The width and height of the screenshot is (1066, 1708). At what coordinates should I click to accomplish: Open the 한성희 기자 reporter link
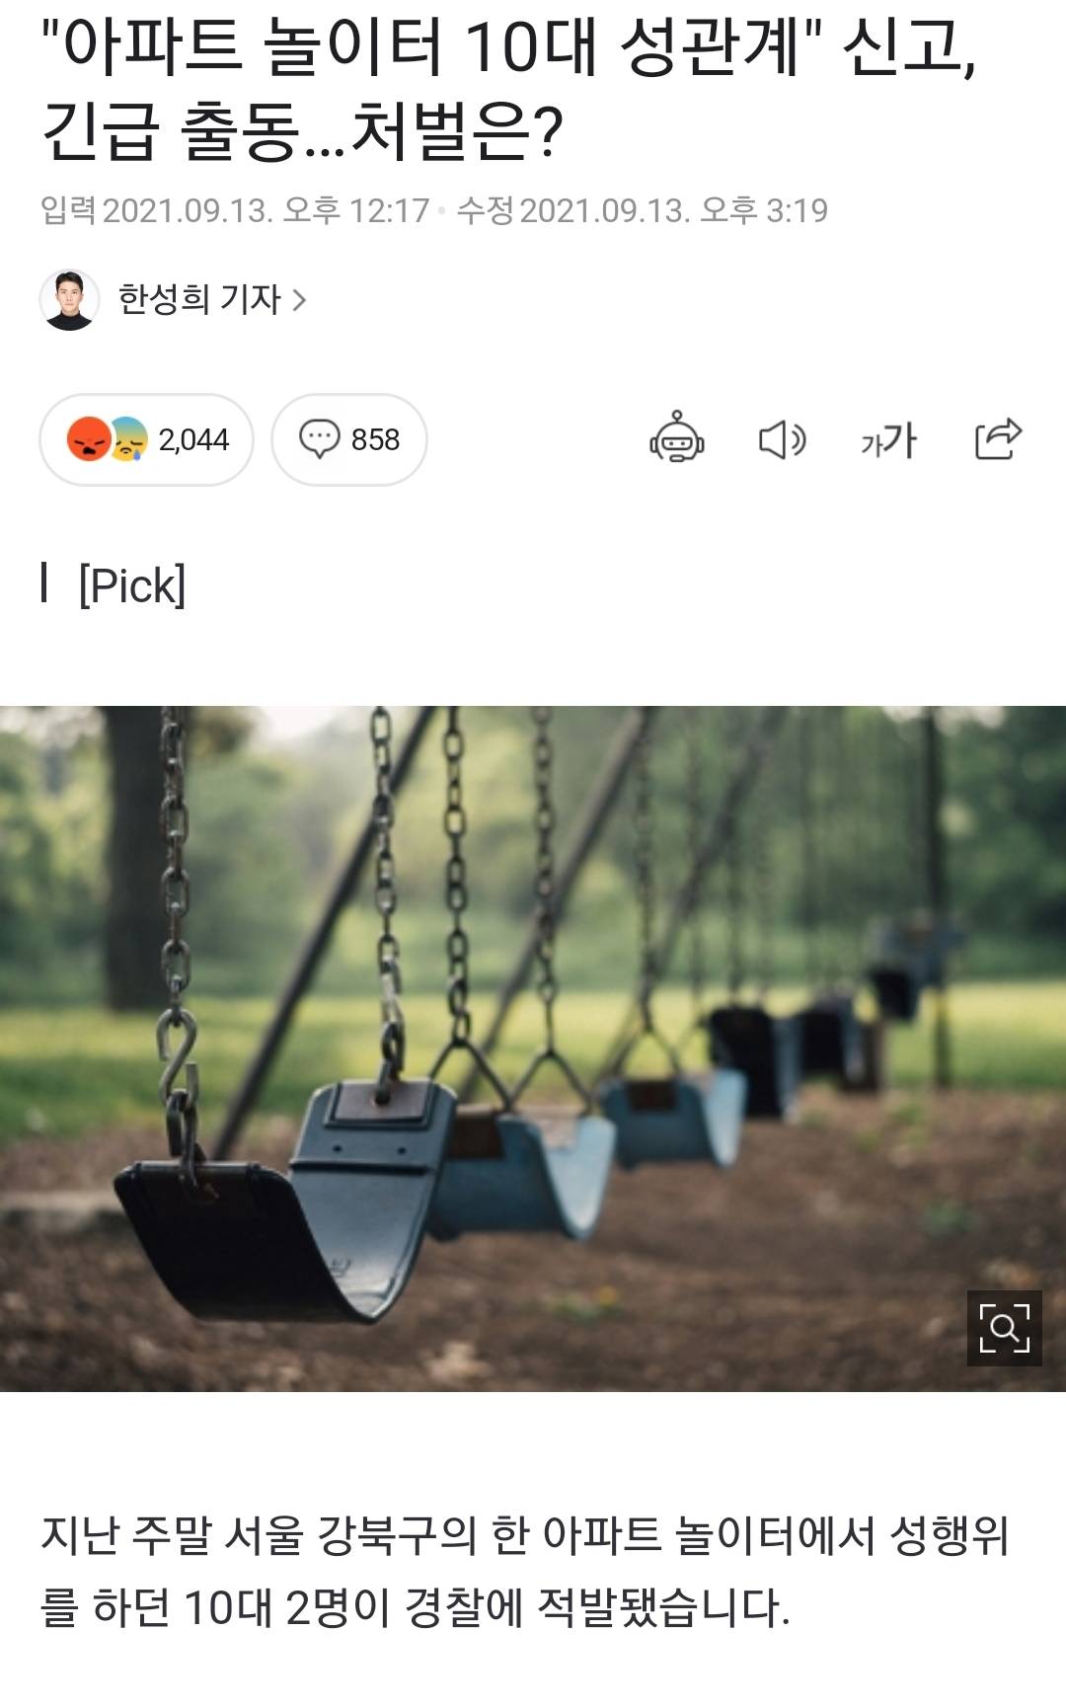coord(199,299)
